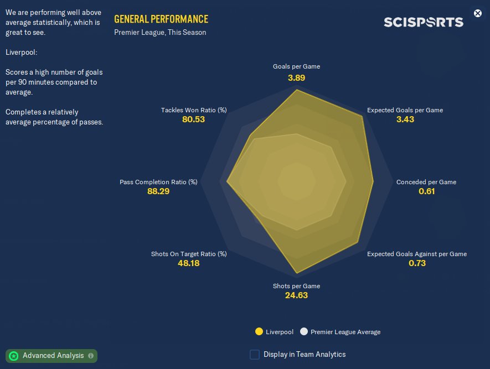
Task: Click the General Performance heading
Action: pos(161,19)
